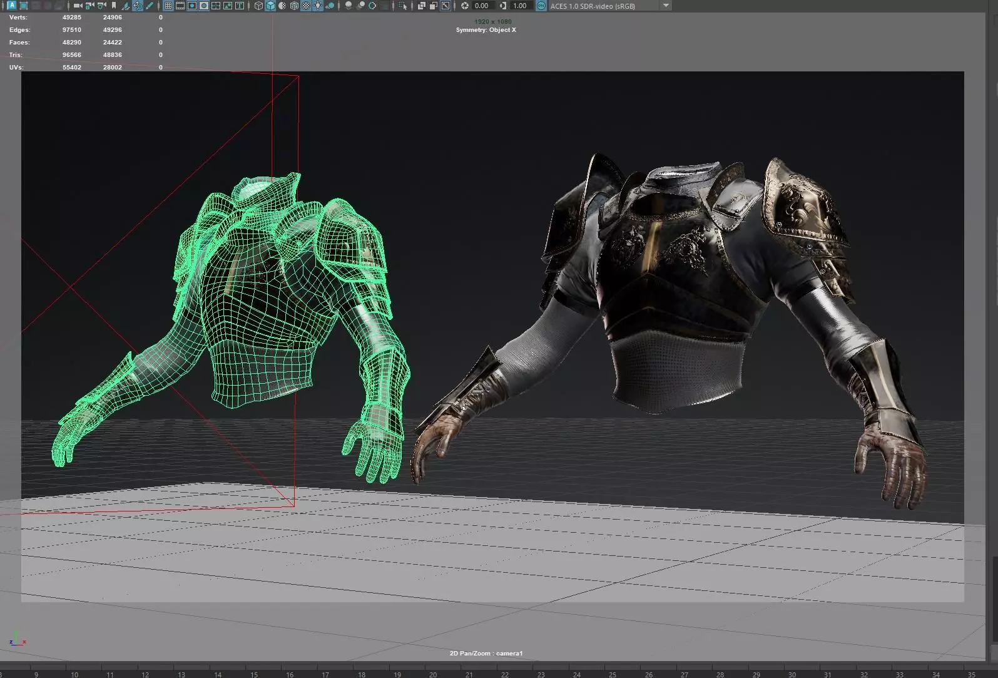
Task: Click the image plane icon
Action: pos(126,6)
